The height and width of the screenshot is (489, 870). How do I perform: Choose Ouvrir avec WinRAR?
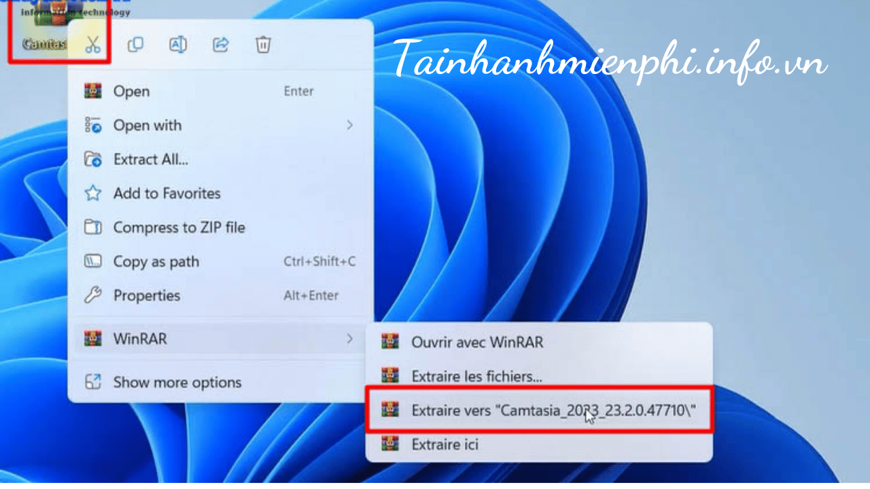(477, 342)
